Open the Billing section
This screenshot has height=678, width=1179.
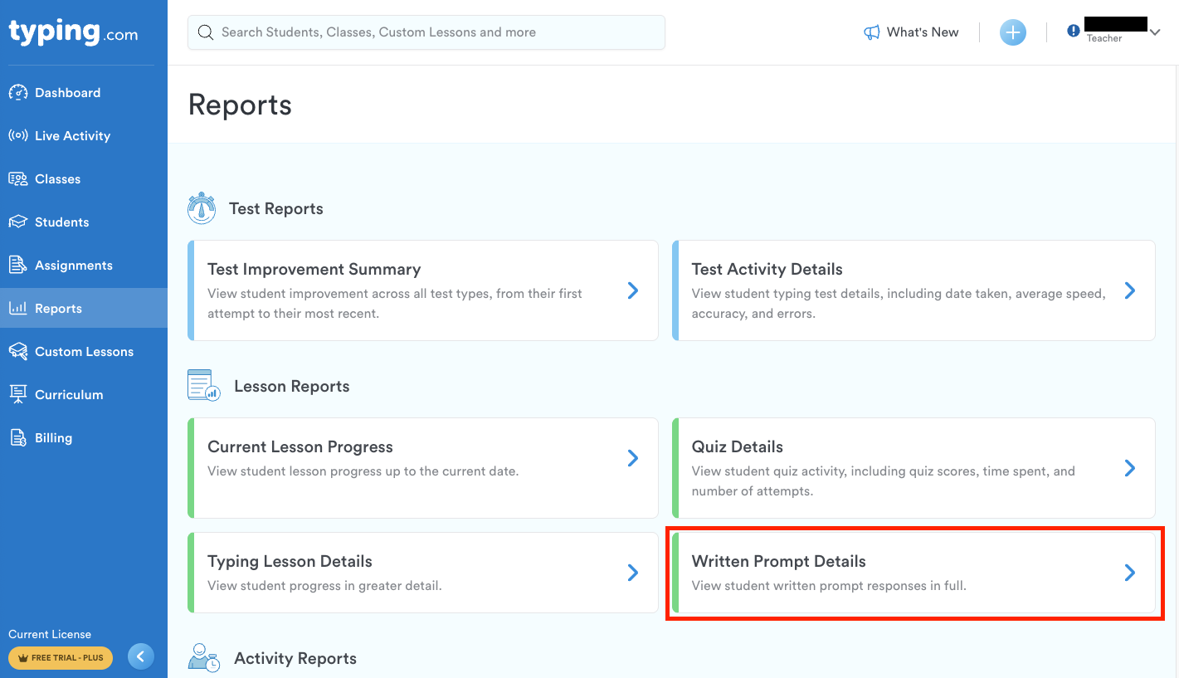53,438
